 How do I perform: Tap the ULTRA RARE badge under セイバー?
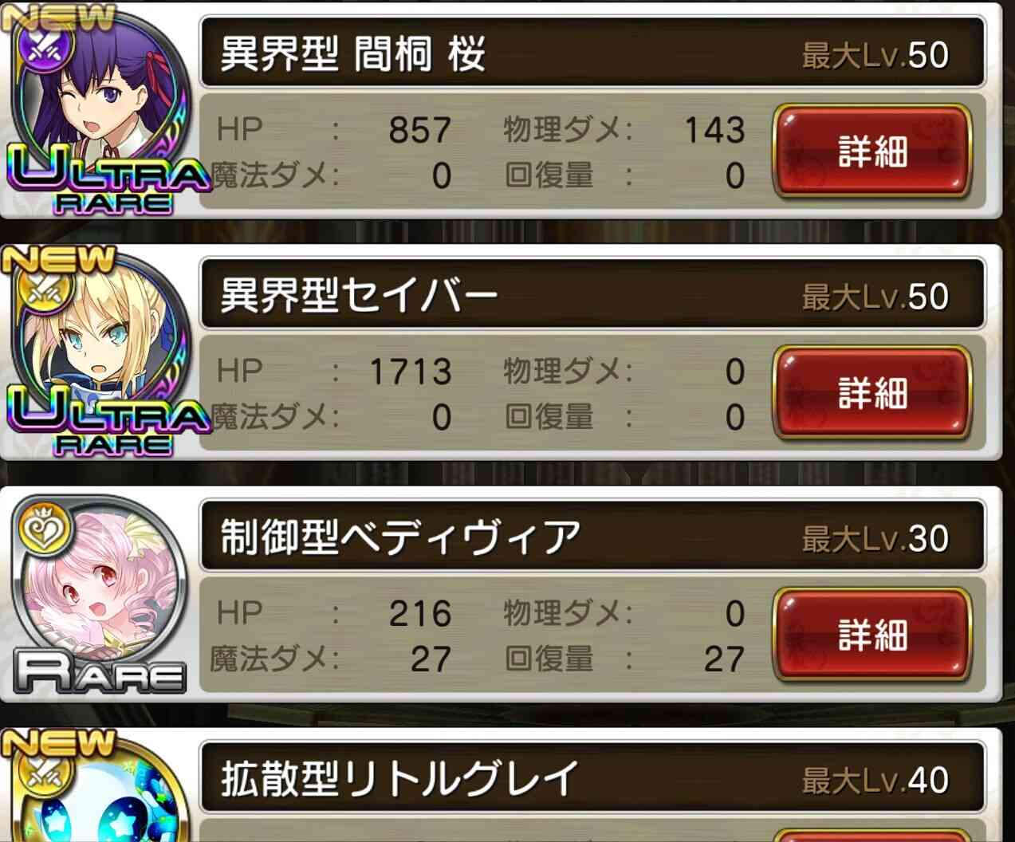(112, 426)
